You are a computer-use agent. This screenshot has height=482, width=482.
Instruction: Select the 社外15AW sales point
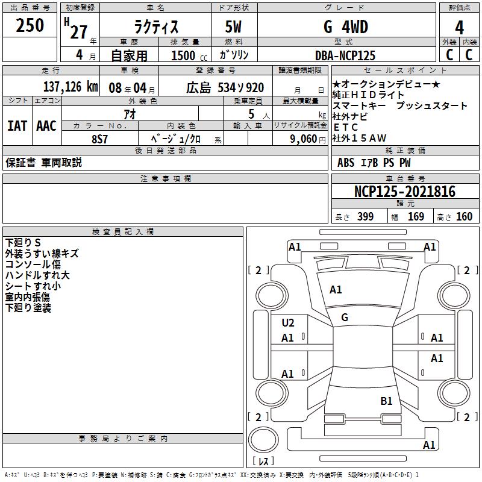[x=359, y=138]
